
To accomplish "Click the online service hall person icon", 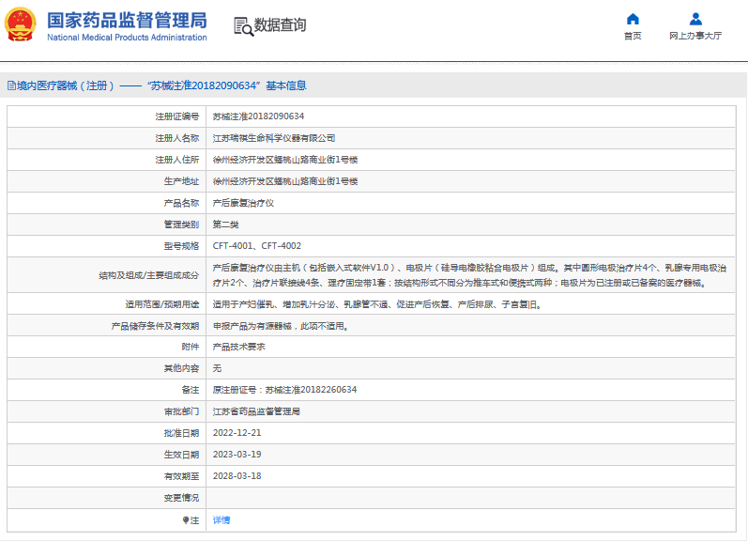I will click(695, 19).
